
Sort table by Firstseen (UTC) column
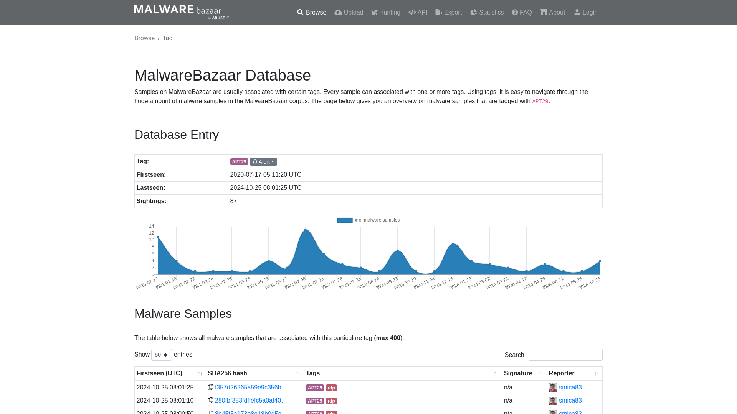(x=170, y=373)
